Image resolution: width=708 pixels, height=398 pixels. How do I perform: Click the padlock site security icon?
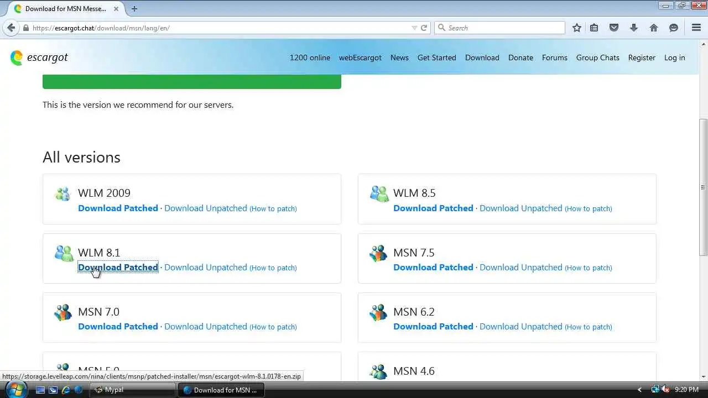(x=25, y=28)
